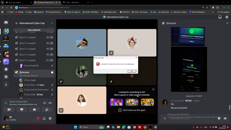Bookmark this page star icon
This screenshot has width=231, height=130.
point(207,8)
